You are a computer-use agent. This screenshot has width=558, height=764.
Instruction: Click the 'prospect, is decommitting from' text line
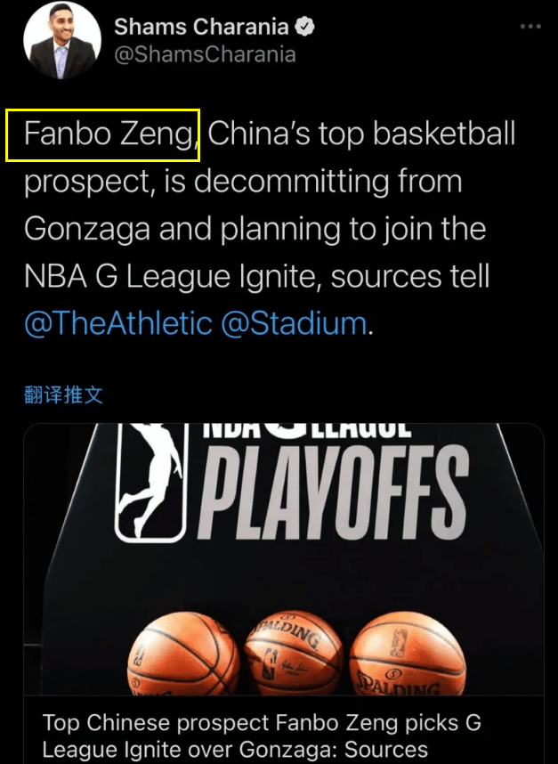[x=243, y=183]
